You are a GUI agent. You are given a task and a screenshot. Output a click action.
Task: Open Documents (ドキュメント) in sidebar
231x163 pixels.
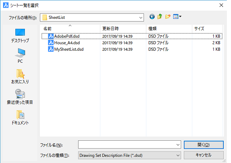20,118
